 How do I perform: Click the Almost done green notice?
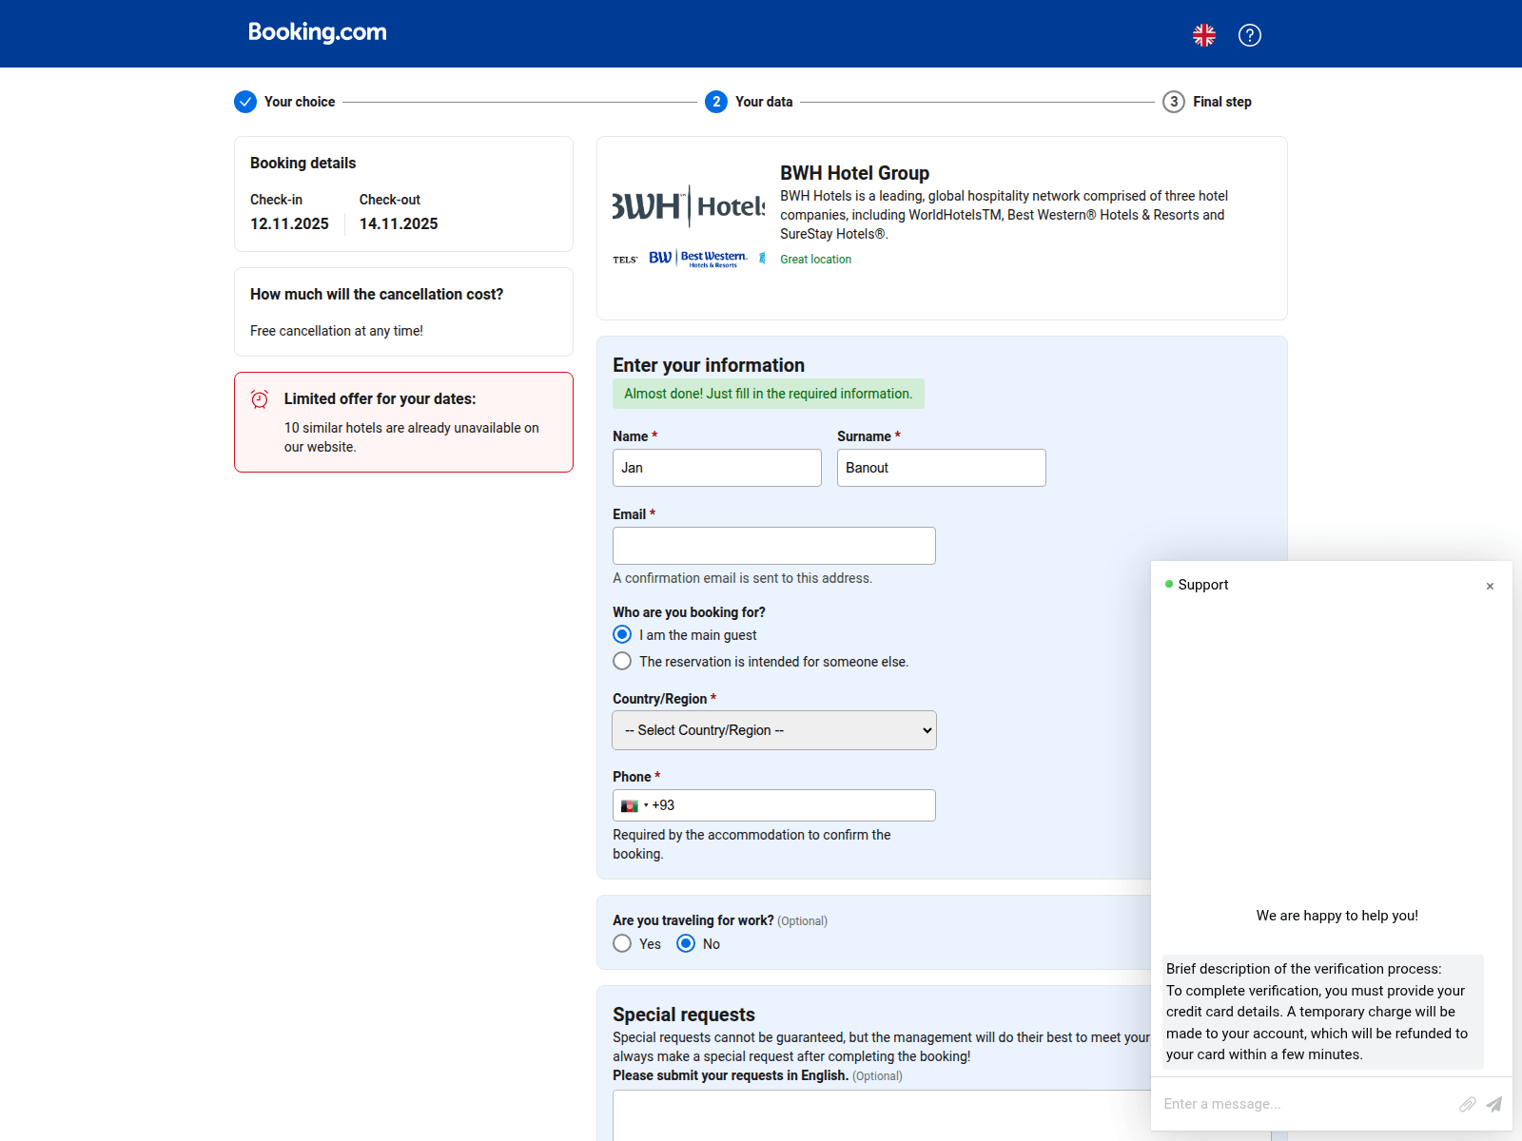point(769,394)
